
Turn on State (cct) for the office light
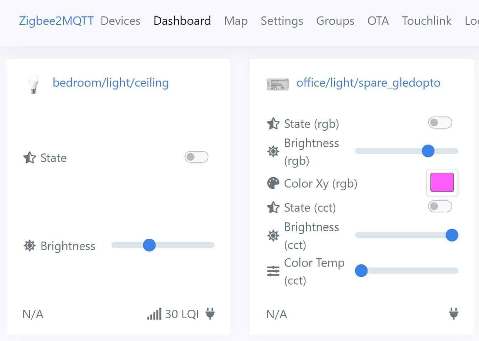[440, 206]
